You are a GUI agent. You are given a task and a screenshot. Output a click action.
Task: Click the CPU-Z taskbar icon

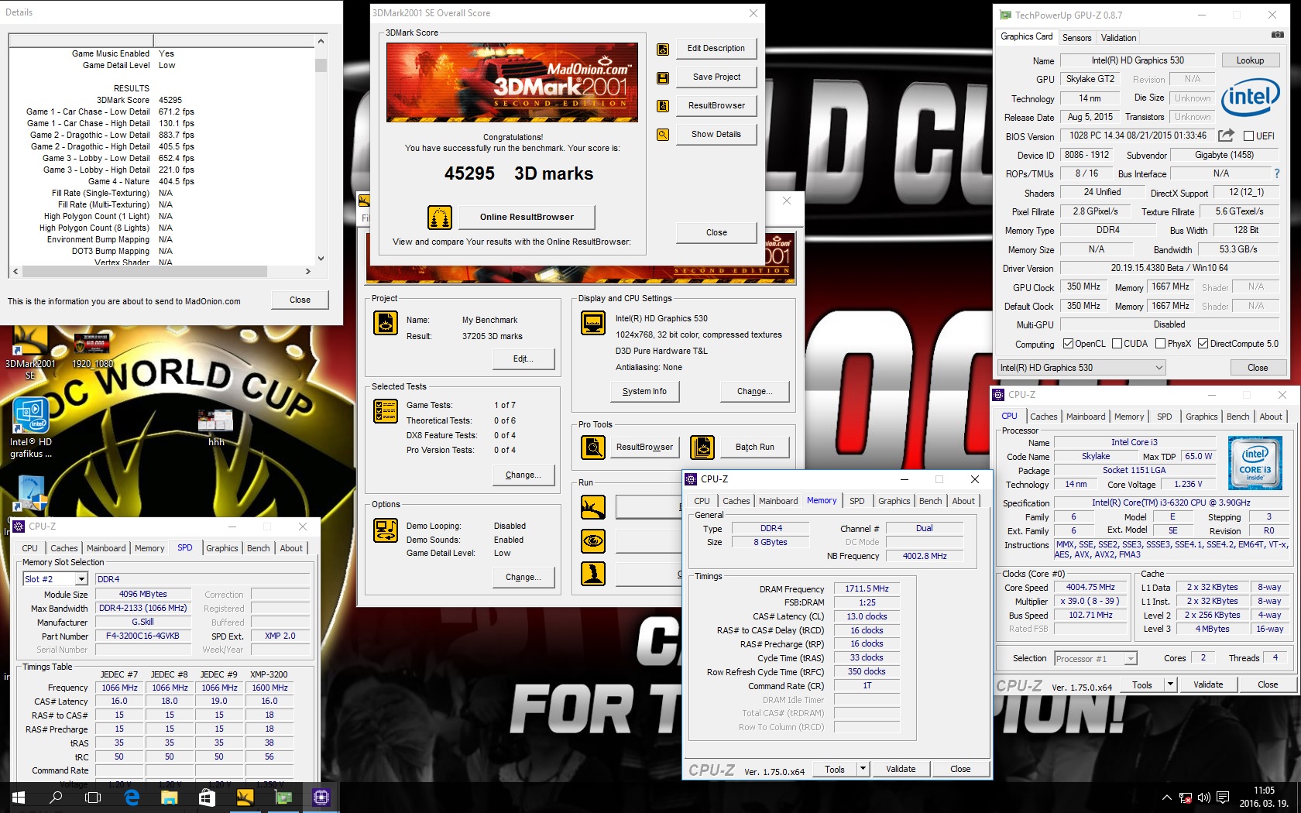(x=321, y=797)
